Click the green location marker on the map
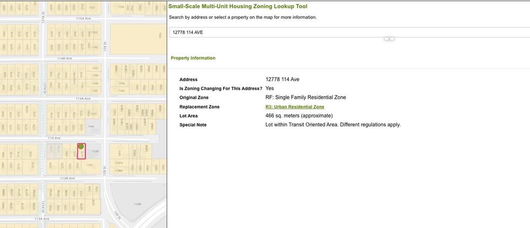 coord(81,146)
